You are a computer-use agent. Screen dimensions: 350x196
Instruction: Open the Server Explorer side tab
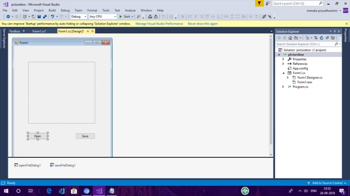(x=4, y=38)
